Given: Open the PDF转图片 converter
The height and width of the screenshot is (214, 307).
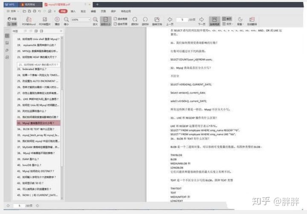Looking at the screenshot, I should (x=45, y=21).
